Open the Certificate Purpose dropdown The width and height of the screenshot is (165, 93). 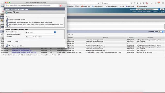(x=40, y=32)
